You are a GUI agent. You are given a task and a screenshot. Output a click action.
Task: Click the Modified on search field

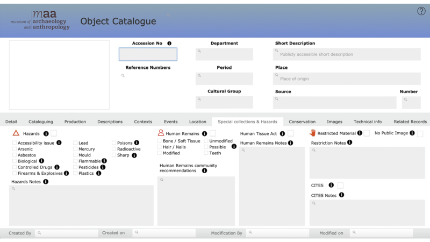[382, 233]
